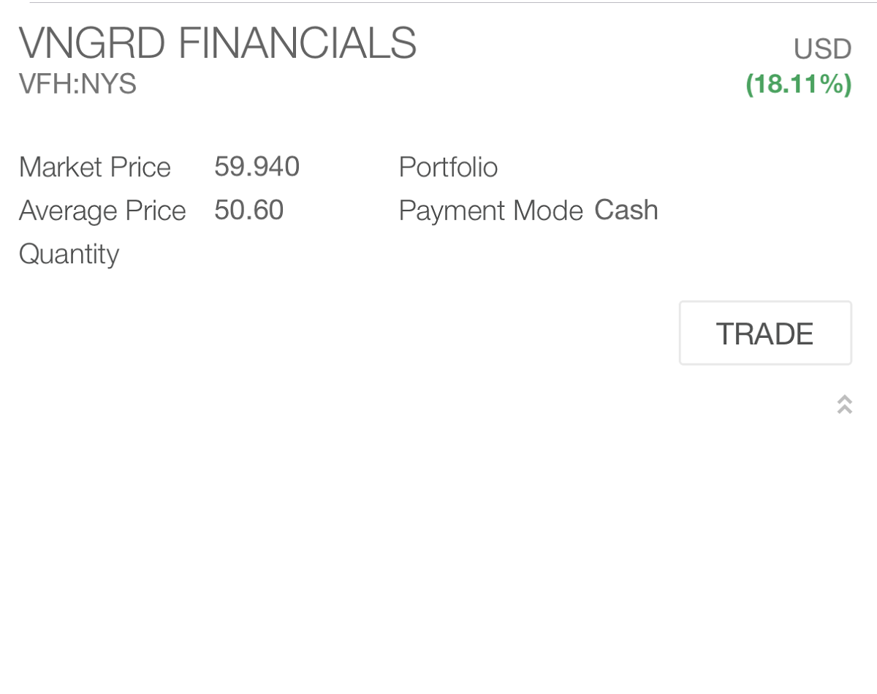Select the Average Price label

[x=102, y=211]
